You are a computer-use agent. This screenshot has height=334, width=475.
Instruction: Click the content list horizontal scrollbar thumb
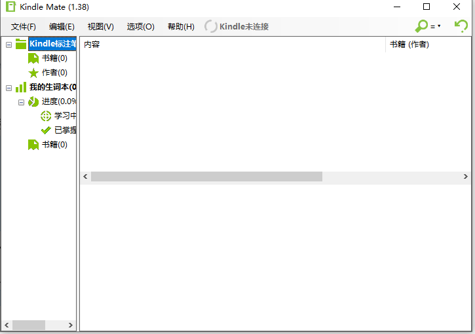tap(206, 177)
